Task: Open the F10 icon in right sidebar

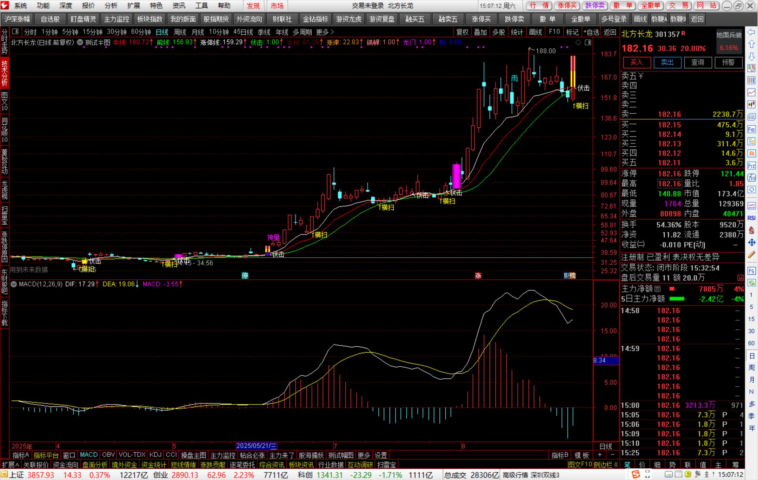Action: [x=751, y=129]
